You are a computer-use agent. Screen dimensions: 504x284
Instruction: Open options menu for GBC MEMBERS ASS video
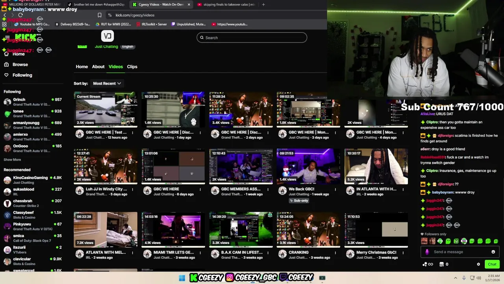[268, 189]
